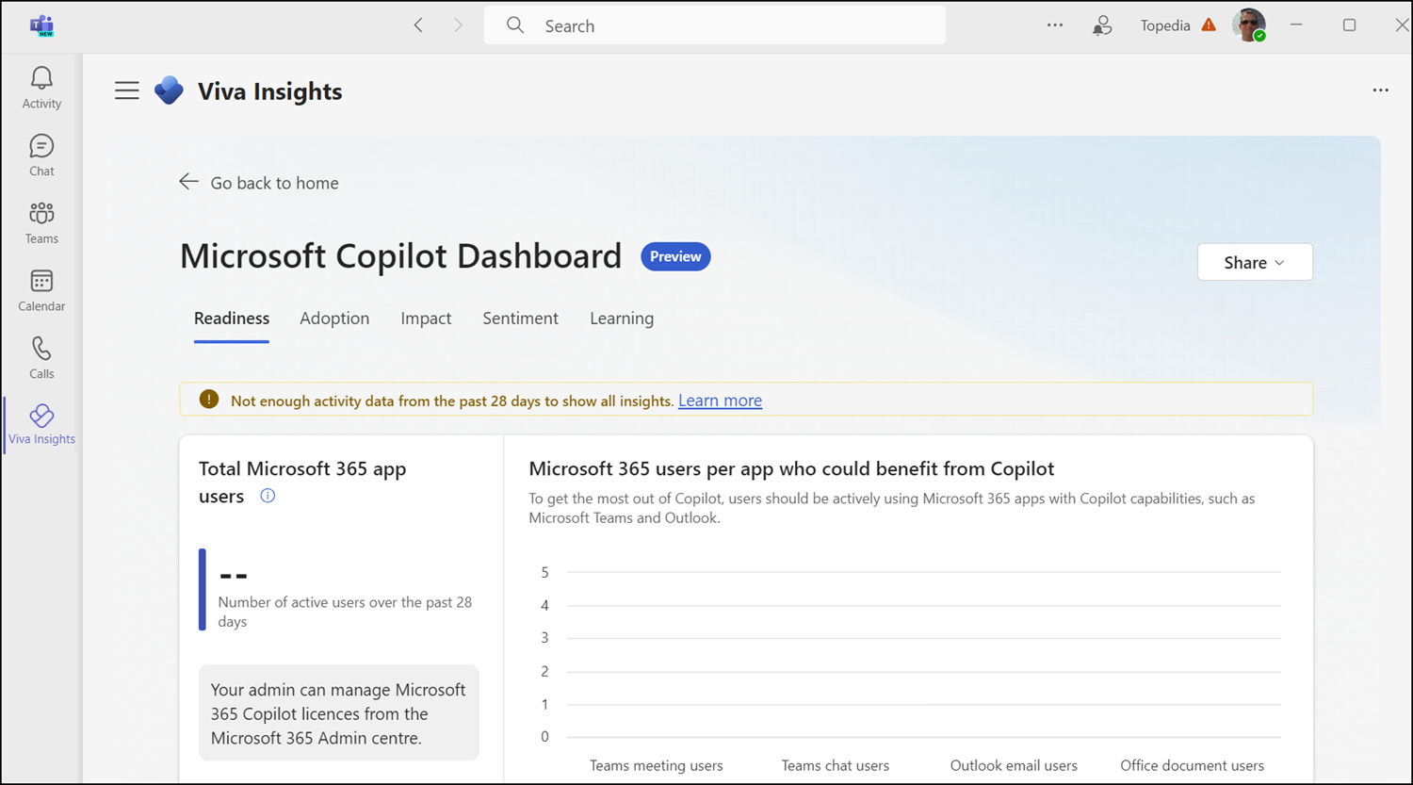Click the Topedia warning triangle
This screenshot has width=1413, height=785.
(x=1210, y=25)
